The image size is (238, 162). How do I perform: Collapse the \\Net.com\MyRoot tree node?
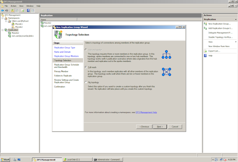tap(6, 21)
